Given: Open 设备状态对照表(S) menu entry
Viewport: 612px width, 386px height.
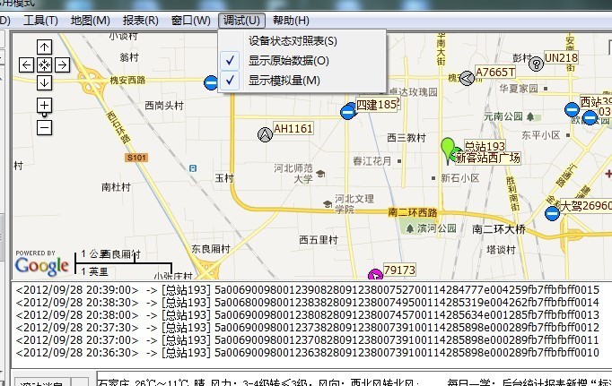Looking at the screenshot, I should coord(293,41).
